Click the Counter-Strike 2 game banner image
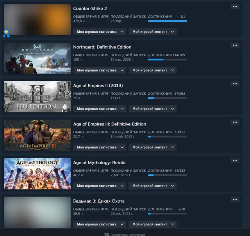The width and height of the screenshot is (250, 236). [x=37, y=20]
